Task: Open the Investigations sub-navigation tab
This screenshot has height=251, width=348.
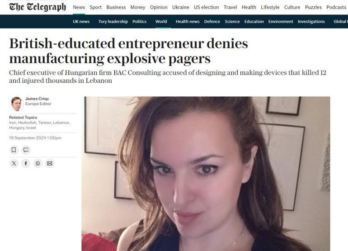Action: coord(311,22)
